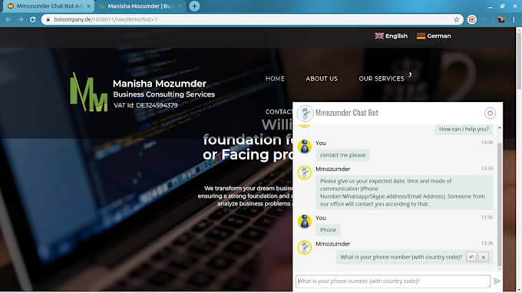The width and height of the screenshot is (522, 293).
Task: Click the browser forward arrow
Action: [21, 20]
